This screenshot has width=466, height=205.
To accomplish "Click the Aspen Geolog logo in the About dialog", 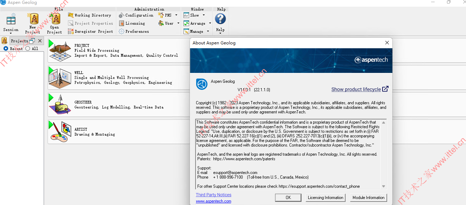I will (202, 84).
